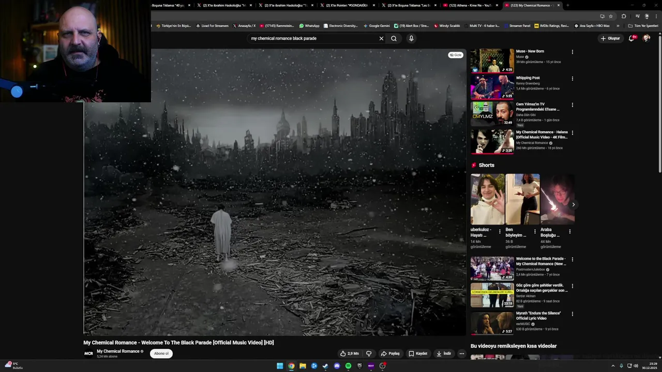Open File Explorer from the taskbar
Viewport: 662px width, 372px height.
click(x=303, y=366)
